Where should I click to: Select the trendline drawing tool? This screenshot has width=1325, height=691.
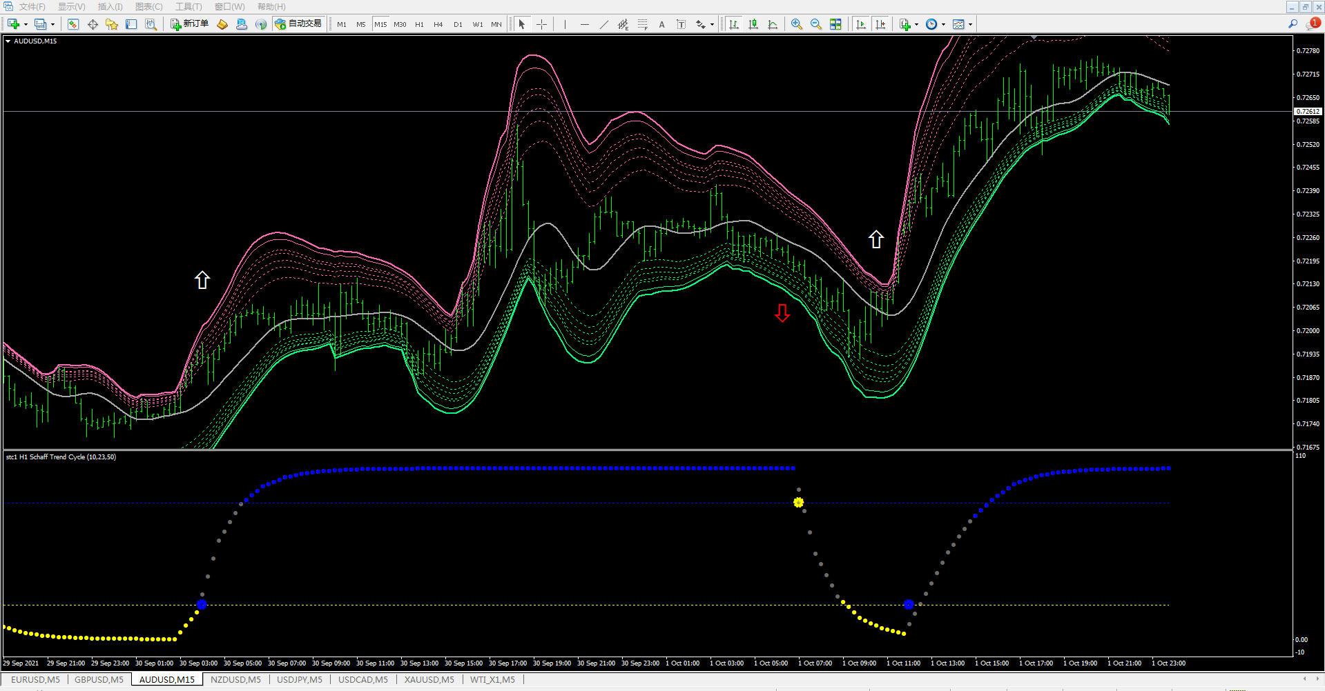[604, 24]
